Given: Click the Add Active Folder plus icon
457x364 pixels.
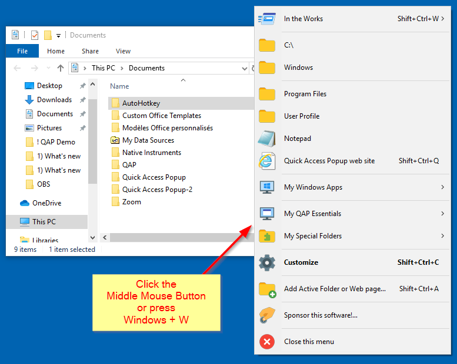Looking at the screenshot, I should pos(267,289).
